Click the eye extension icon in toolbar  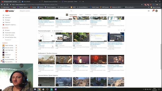(157, 5)
